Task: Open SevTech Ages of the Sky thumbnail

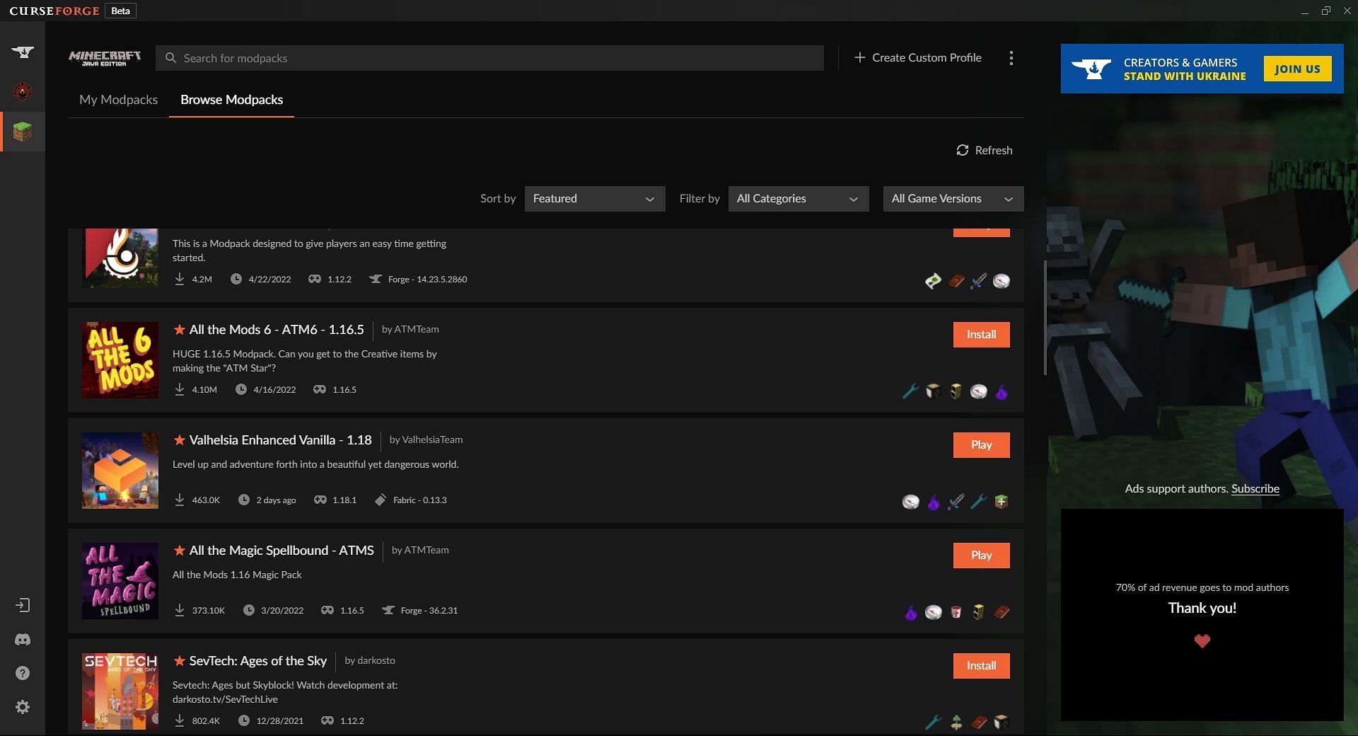Action: point(120,691)
